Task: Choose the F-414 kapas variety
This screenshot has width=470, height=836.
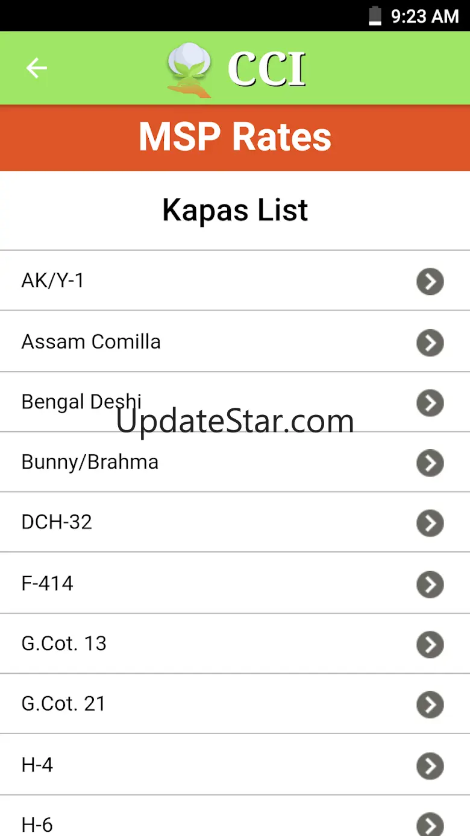Action: tap(235, 583)
